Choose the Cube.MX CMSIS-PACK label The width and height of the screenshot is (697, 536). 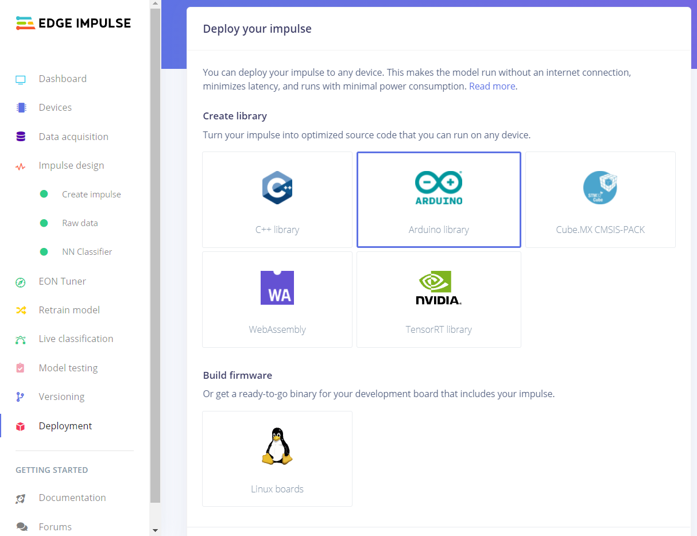[x=601, y=230]
